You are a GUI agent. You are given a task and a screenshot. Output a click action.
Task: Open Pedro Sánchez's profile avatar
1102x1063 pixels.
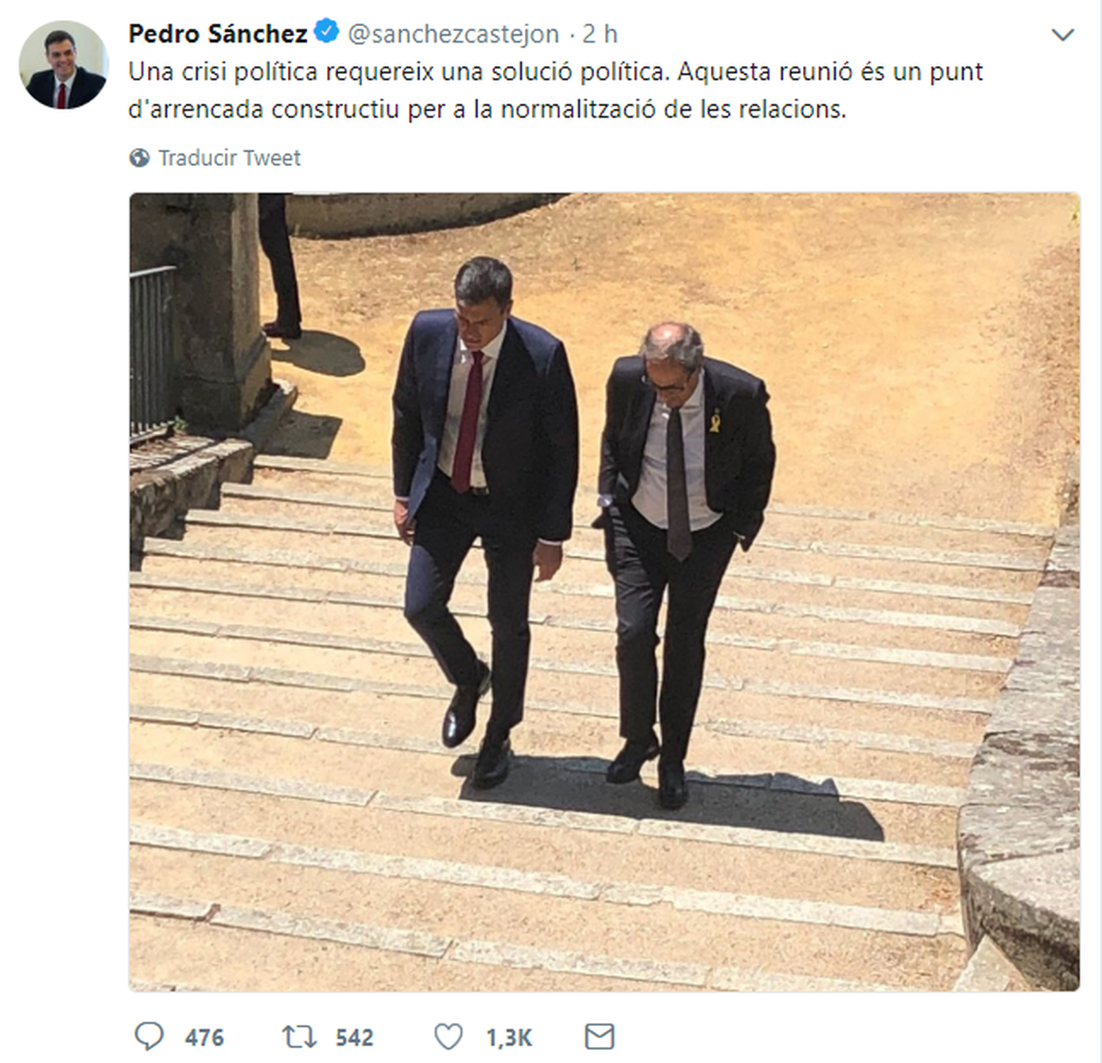[63, 65]
